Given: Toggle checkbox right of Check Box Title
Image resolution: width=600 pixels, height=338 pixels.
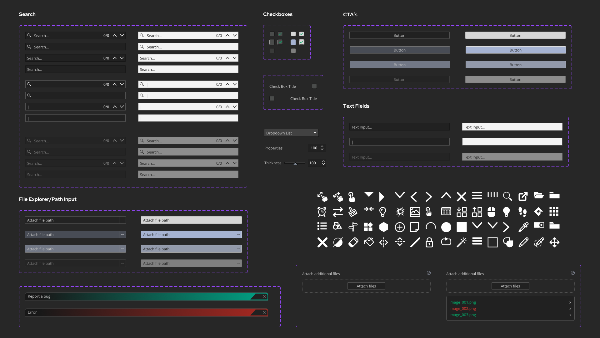Looking at the screenshot, I should [x=314, y=86].
